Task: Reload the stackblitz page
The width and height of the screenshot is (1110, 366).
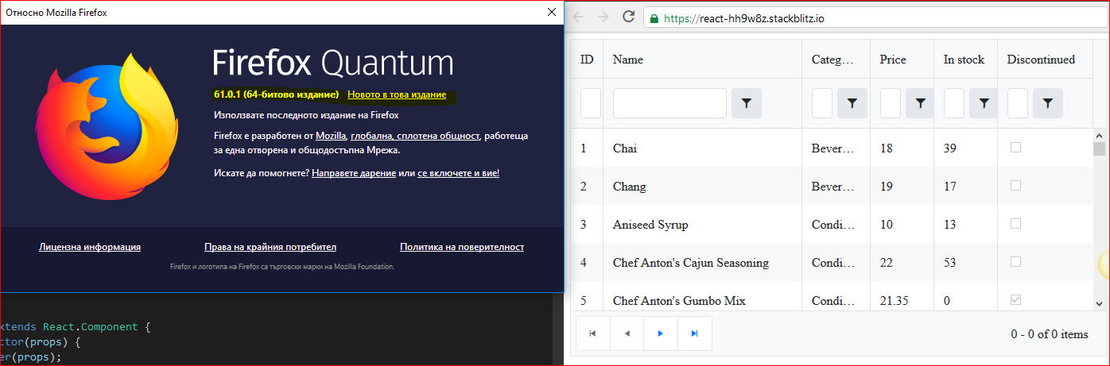Action: pyautogui.click(x=628, y=17)
